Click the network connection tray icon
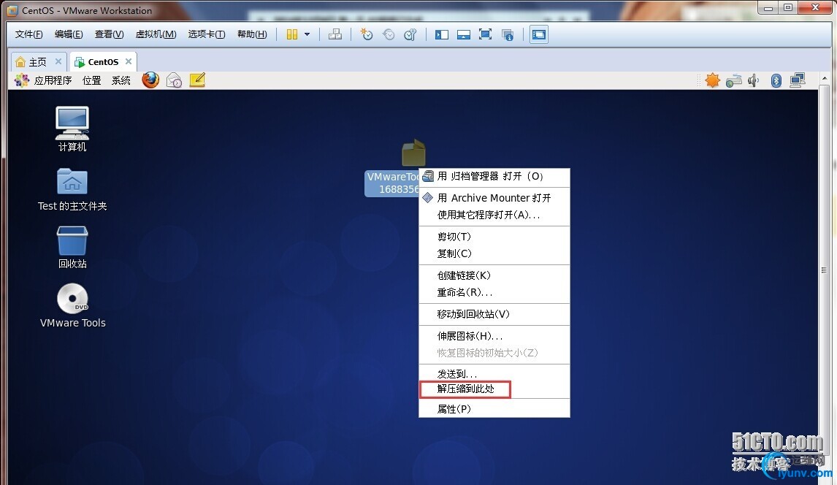 pos(798,80)
